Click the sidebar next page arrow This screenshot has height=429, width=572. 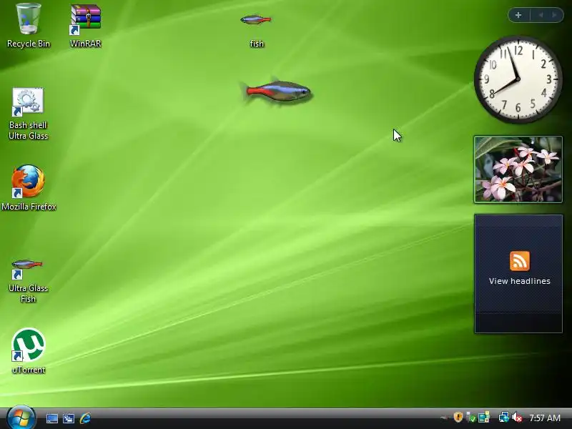554,15
